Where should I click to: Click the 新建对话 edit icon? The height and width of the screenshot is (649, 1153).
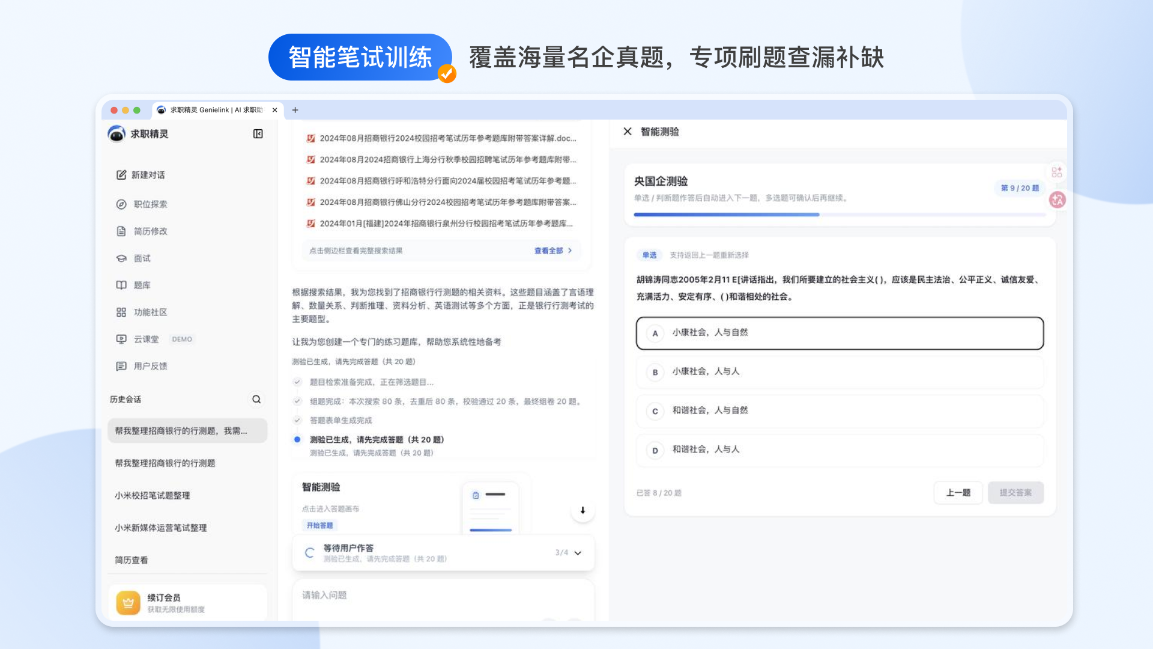[121, 175]
